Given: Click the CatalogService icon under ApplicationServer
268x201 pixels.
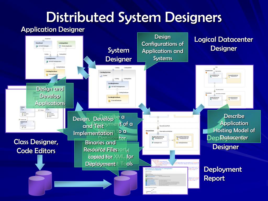Looking at the screenshot, I should coord(152,143).
